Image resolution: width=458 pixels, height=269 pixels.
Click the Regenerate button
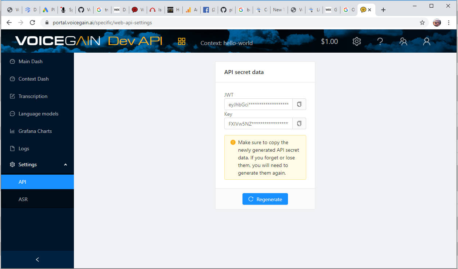tap(265, 199)
